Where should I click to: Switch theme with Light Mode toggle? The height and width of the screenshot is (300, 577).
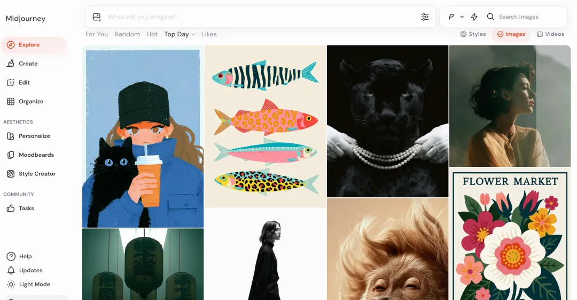pyautogui.click(x=29, y=284)
